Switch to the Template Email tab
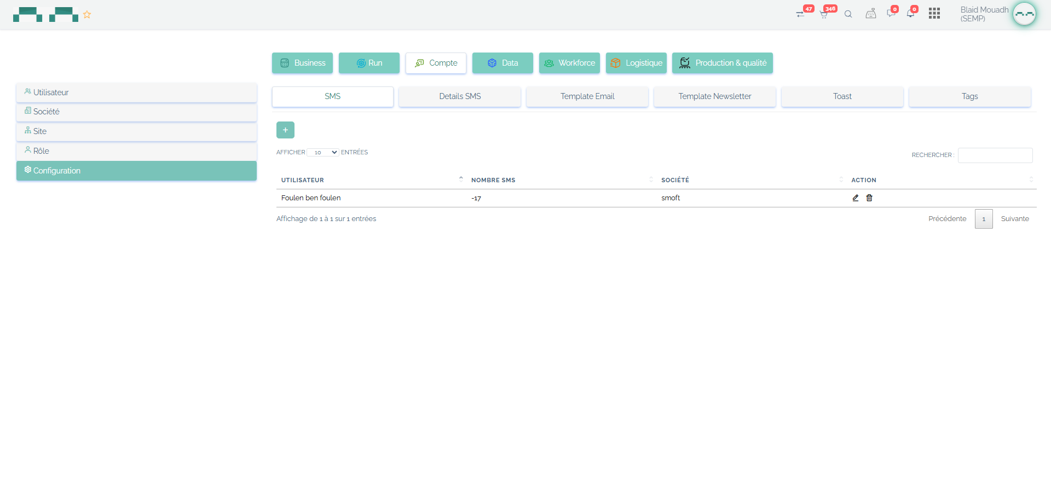 coord(587,96)
